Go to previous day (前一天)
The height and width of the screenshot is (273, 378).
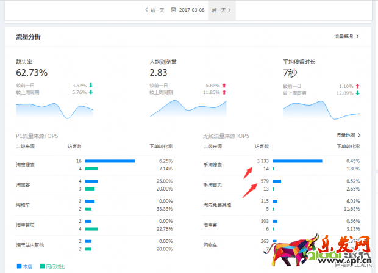(x=155, y=10)
